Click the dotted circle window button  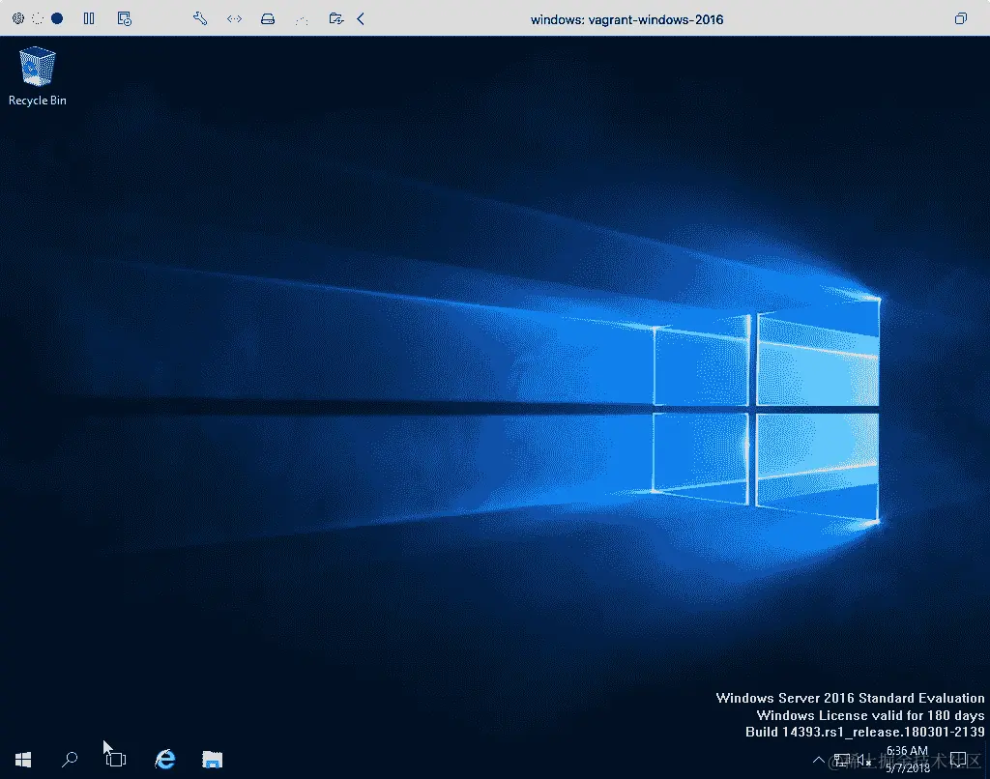[38, 19]
